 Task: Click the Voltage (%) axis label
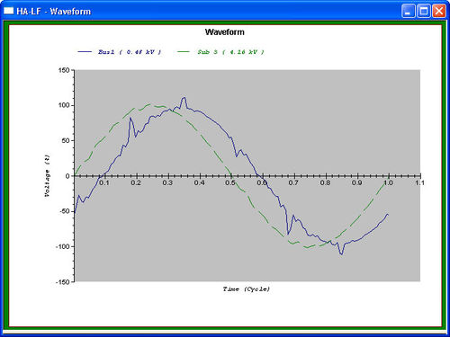pyautogui.click(x=47, y=176)
